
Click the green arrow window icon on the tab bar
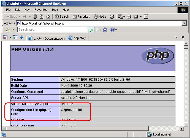[15, 37]
